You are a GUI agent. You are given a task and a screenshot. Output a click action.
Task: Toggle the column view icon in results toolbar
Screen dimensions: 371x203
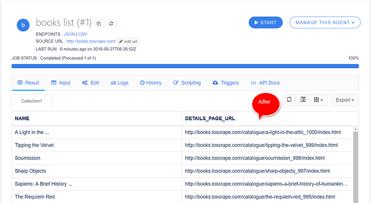tap(303, 100)
